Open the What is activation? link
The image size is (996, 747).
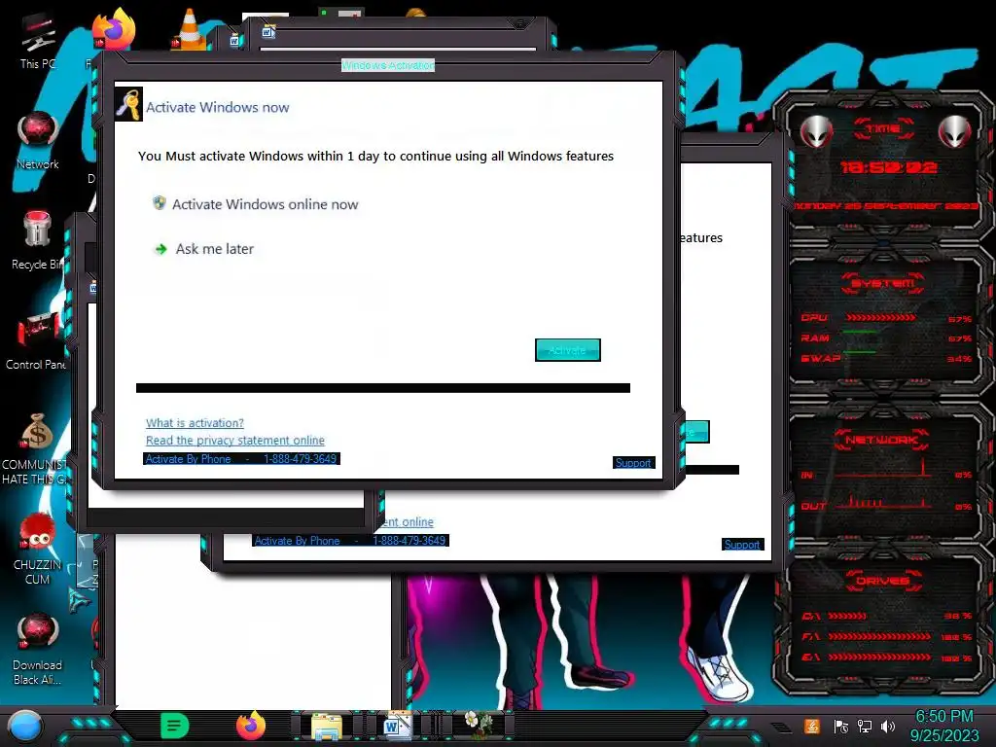(195, 423)
